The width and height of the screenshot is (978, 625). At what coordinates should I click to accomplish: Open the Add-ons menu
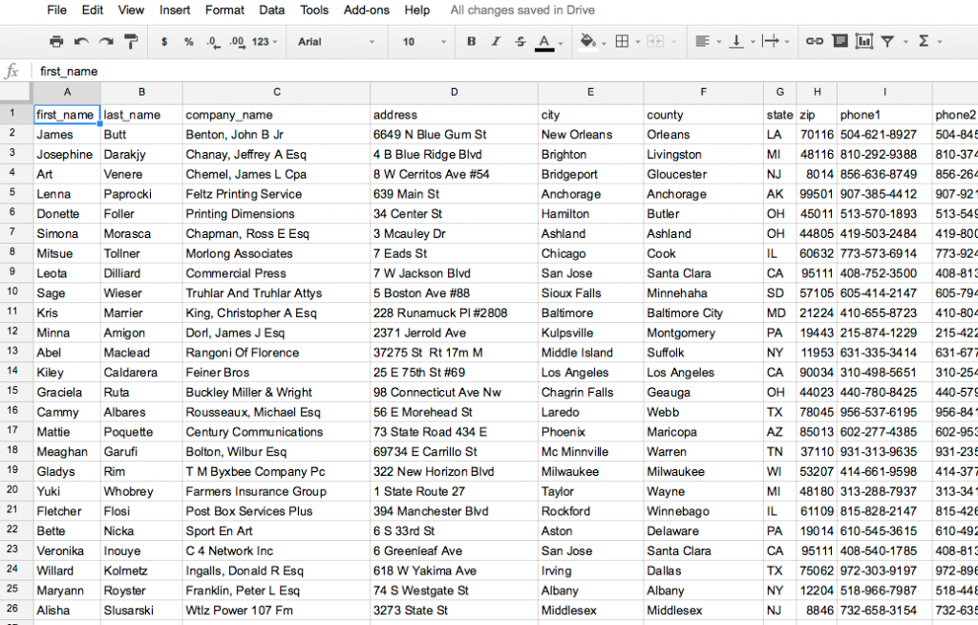pos(367,10)
